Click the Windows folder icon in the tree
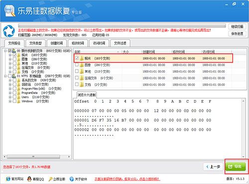The height and width of the screenshot is (184, 249). pyautogui.click(x=19, y=101)
